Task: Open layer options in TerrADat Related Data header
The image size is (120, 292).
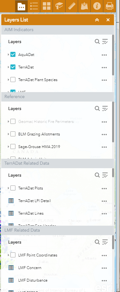Action: point(105,175)
